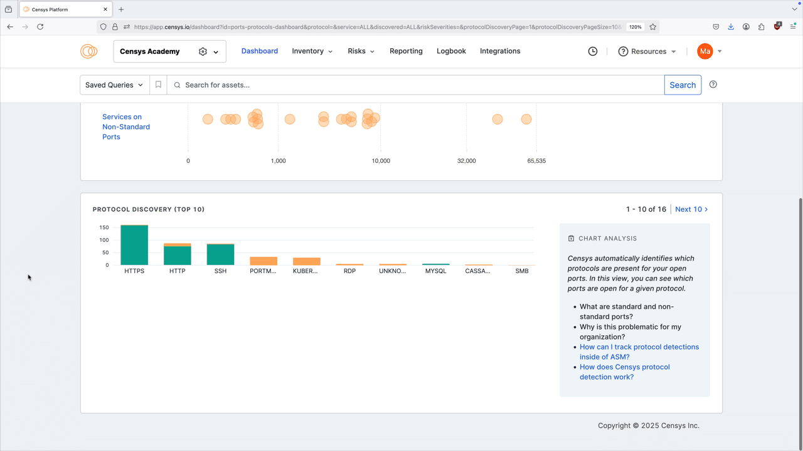Open the Resources dropdown
The height and width of the screenshot is (451, 803).
point(647,51)
